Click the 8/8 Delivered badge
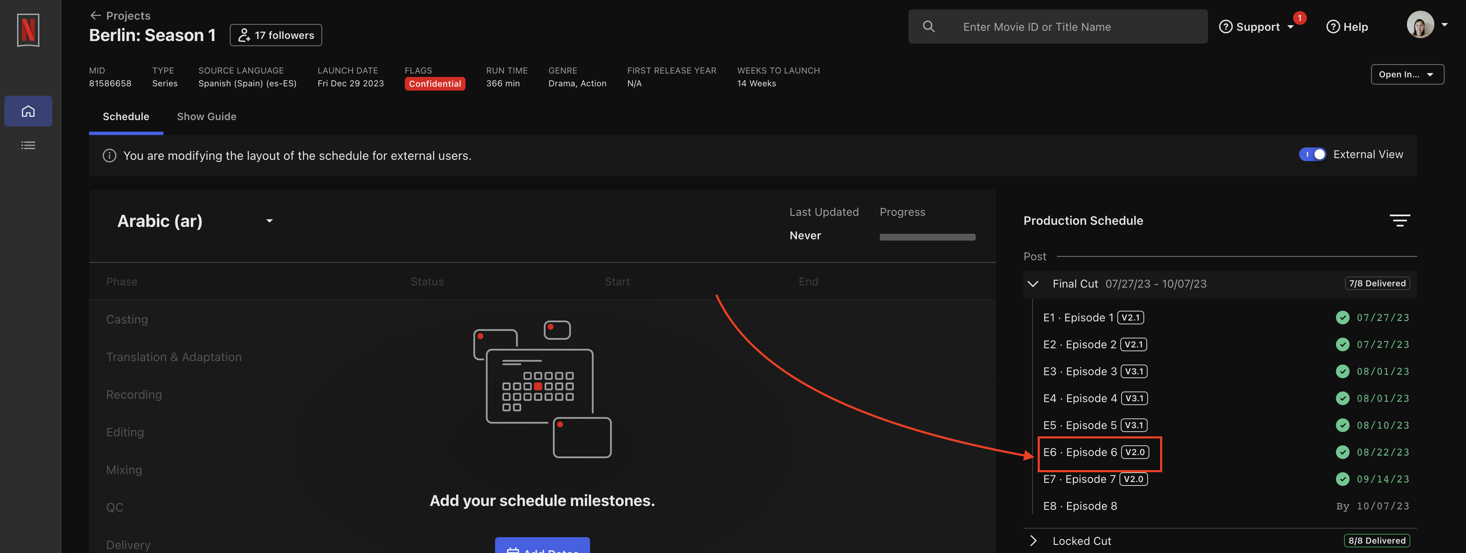The image size is (1466, 553). 1377,541
